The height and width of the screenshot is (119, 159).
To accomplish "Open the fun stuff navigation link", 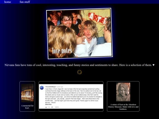I will tap(25, 2).
